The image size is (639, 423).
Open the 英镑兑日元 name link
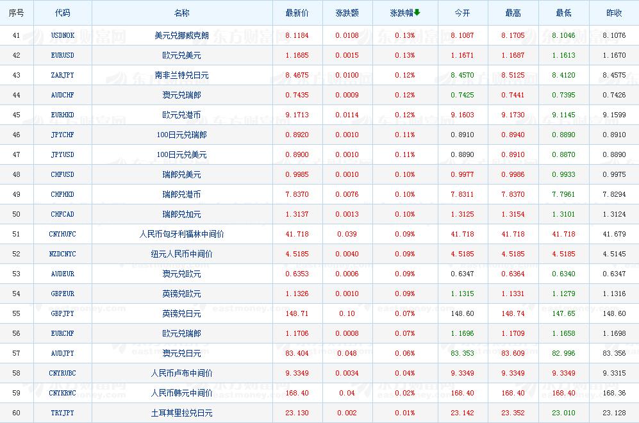(x=182, y=313)
